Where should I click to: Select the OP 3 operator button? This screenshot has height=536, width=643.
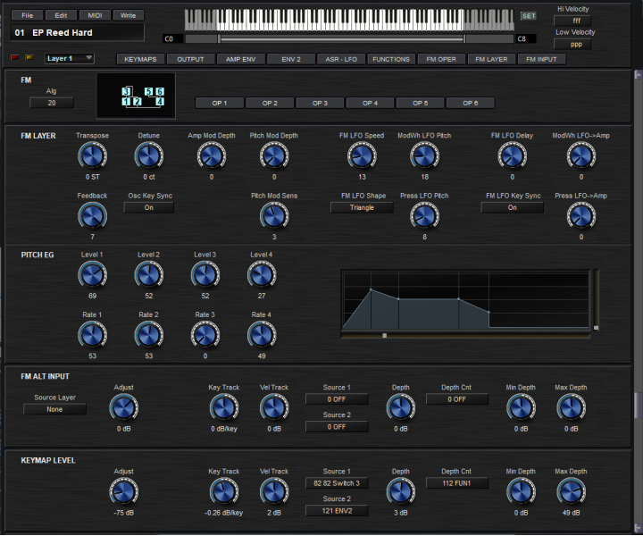320,103
